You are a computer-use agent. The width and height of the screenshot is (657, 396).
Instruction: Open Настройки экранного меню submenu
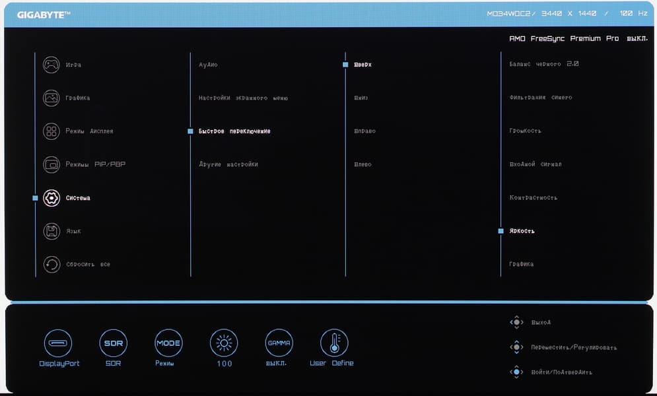[x=243, y=98]
